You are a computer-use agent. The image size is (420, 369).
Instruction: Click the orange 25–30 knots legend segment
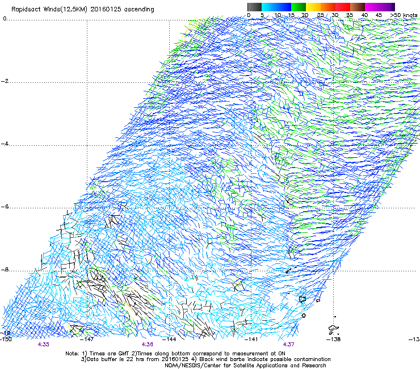pyautogui.click(x=328, y=7)
